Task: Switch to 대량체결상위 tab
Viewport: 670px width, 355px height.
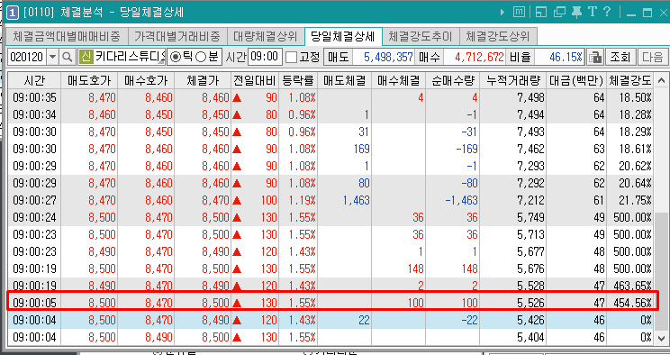Action: pyautogui.click(x=266, y=36)
